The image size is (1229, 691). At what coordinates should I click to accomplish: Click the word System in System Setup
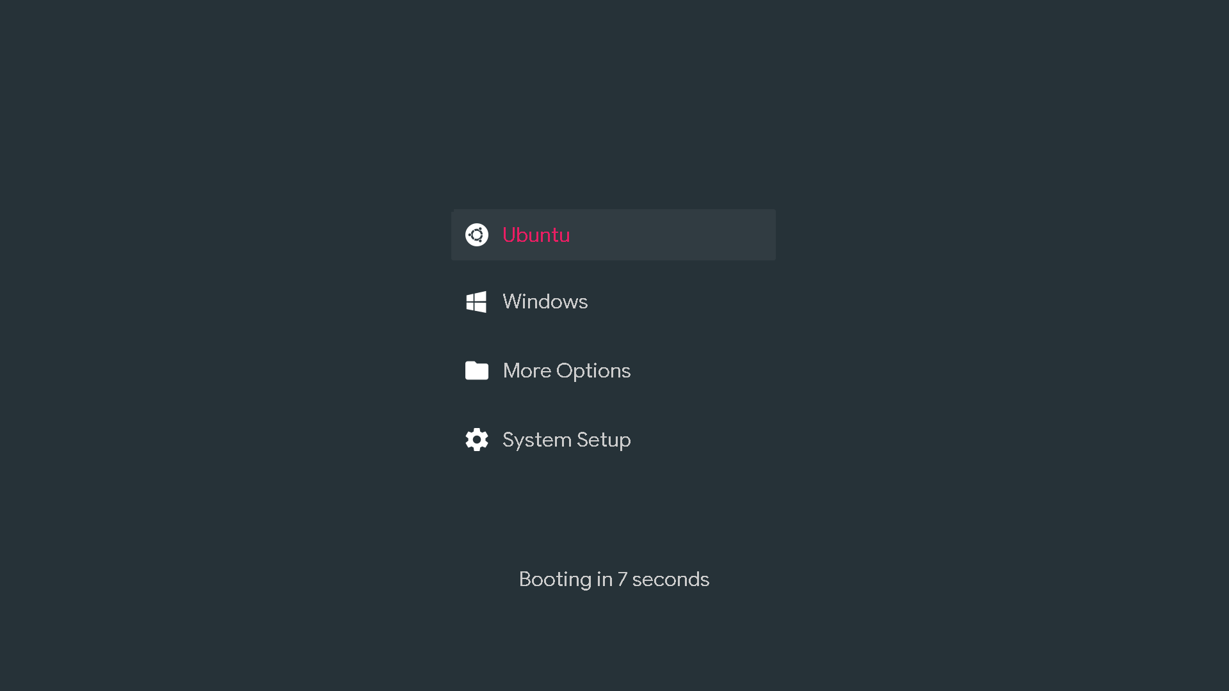[536, 440]
